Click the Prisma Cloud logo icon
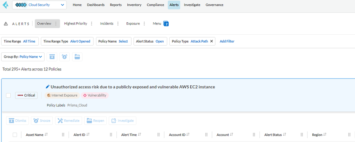Image resolution: width=355 pixels, height=142 pixels. click(5, 5)
